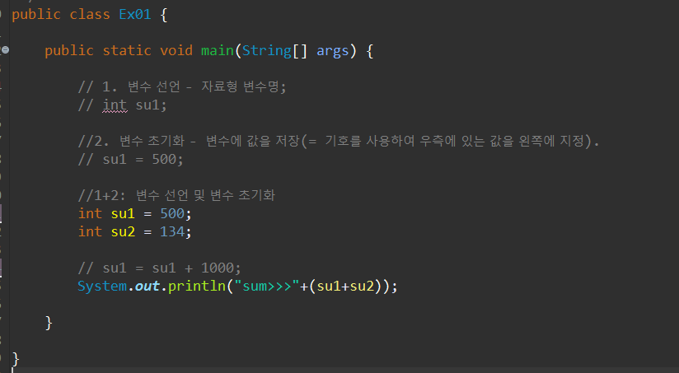This screenshot has width=679, height=373.
Task: Click the '// 1.' variable declaration comment
Action: tap(182, 87)
